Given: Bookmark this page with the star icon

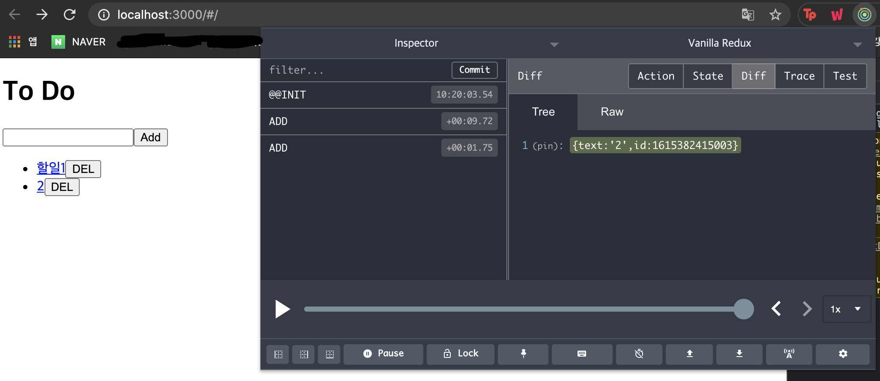Looking at the screenshot, I should [775, 15].
